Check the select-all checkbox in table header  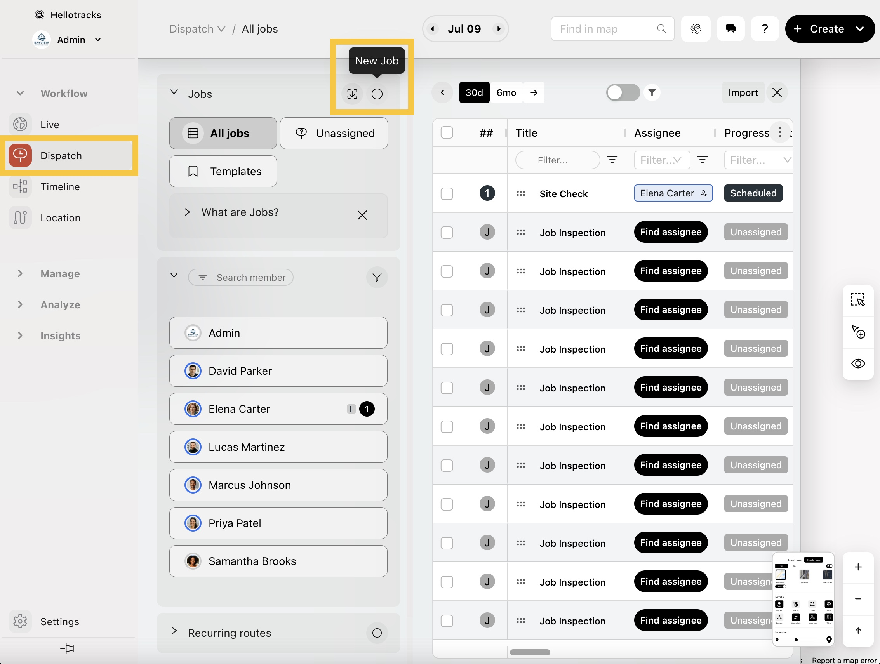click(447, 132)
